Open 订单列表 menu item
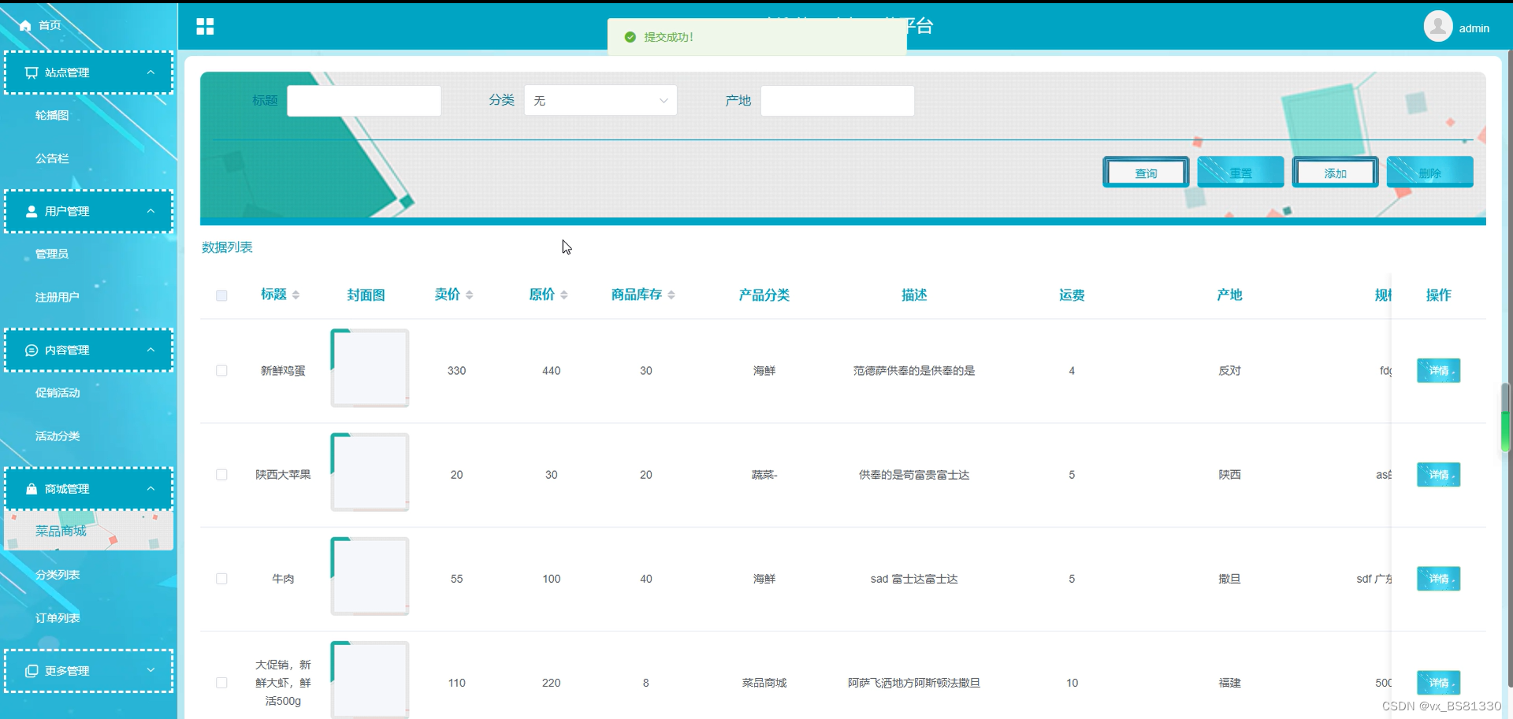The image size is (1513, 719). (x=58, y=618)
